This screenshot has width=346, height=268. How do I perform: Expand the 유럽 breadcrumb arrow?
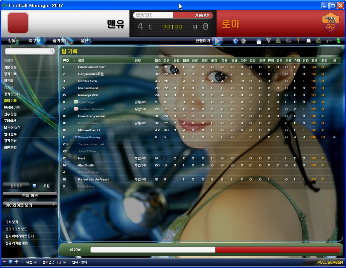click(x=35, y=262)
